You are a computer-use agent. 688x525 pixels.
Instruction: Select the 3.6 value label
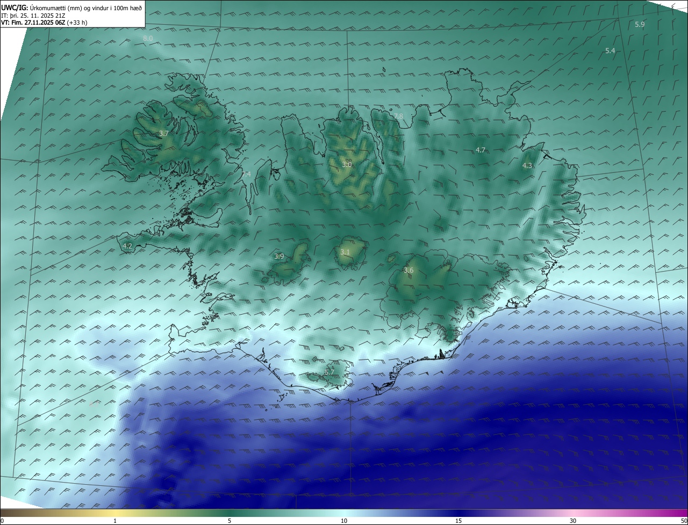(x=408, y=271)
